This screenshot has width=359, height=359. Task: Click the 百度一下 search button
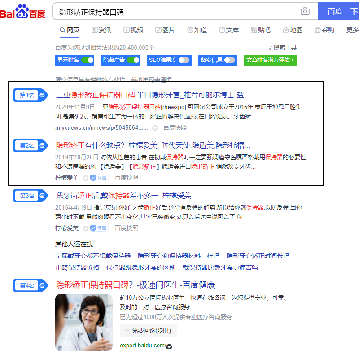tap(339, 11)
